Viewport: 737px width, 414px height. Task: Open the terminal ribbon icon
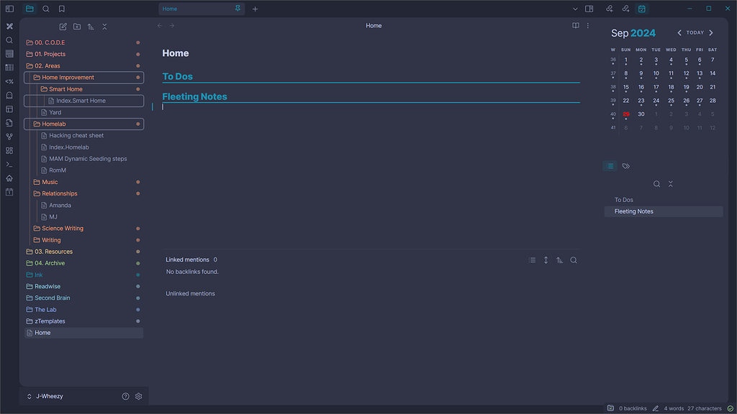9,164
